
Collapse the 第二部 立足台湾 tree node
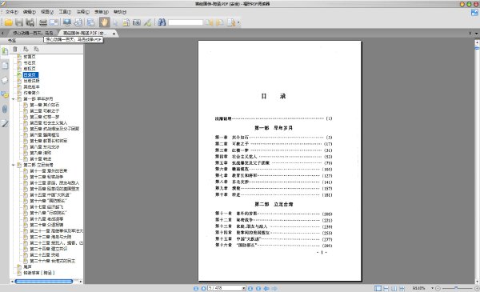13,165
